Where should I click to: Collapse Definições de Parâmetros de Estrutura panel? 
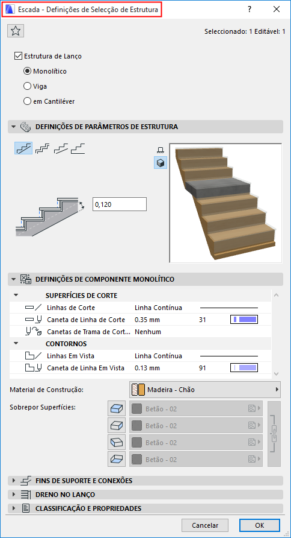click(14, 127)
